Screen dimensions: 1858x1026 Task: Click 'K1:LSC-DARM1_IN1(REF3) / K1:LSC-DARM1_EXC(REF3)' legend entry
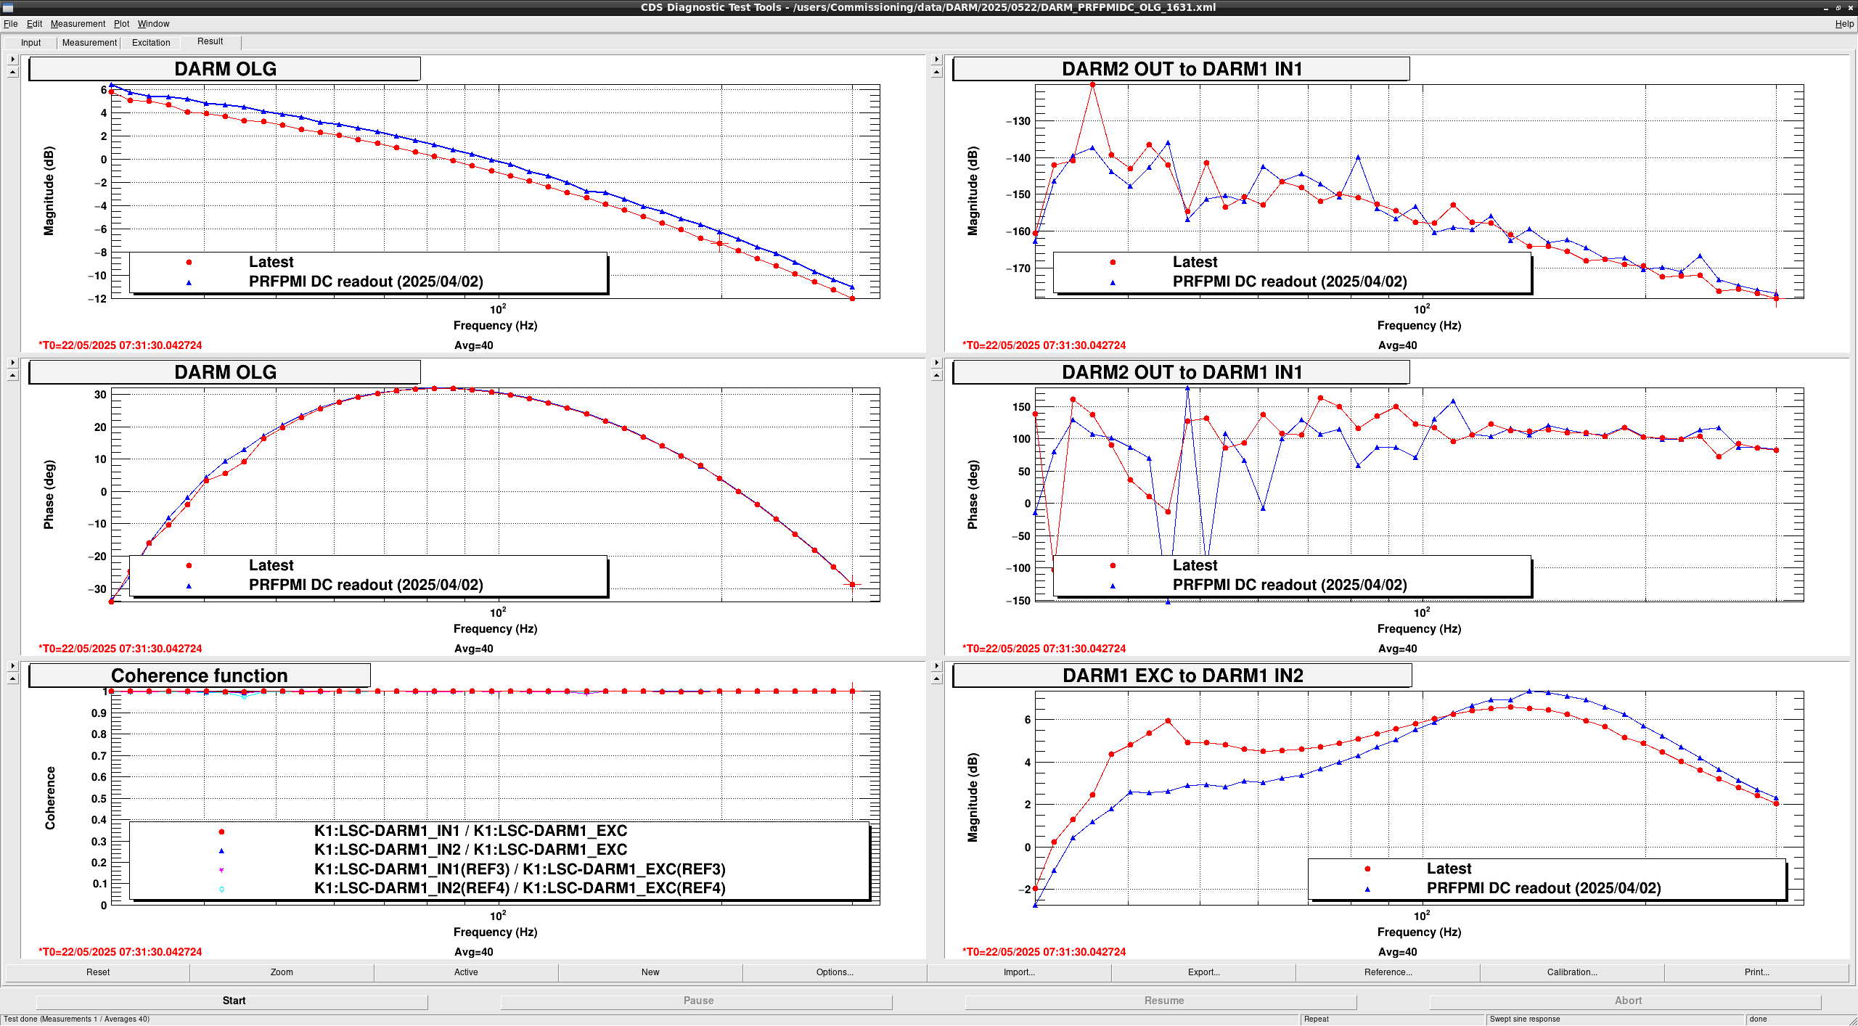point(520,869)
